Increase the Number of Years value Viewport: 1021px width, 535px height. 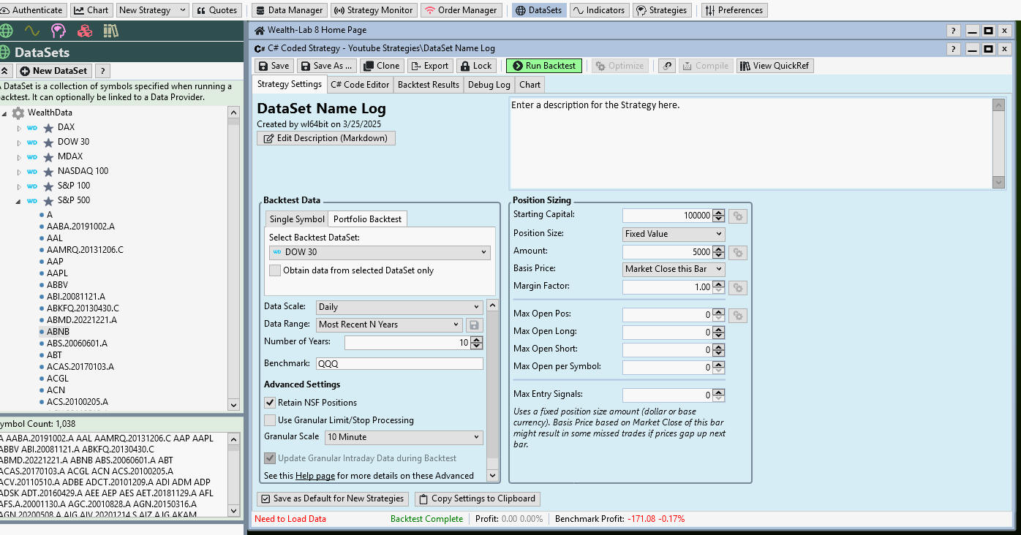[x=477, y=339]
